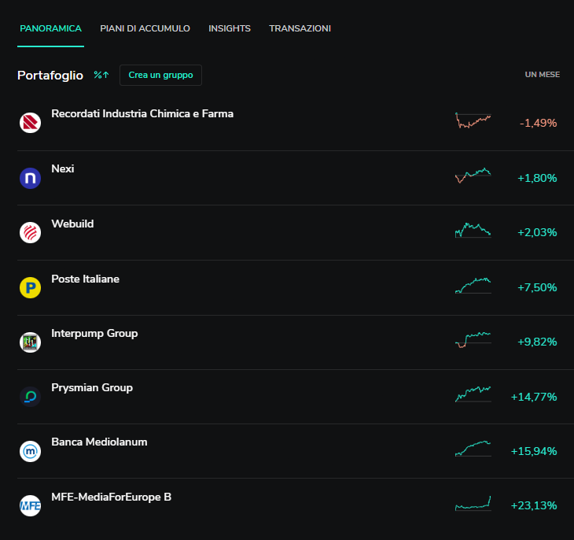View the Prysmian Group sparkline chart
Image resolution: width=574 pixels, height=540 pixels.
click(473, 394)
